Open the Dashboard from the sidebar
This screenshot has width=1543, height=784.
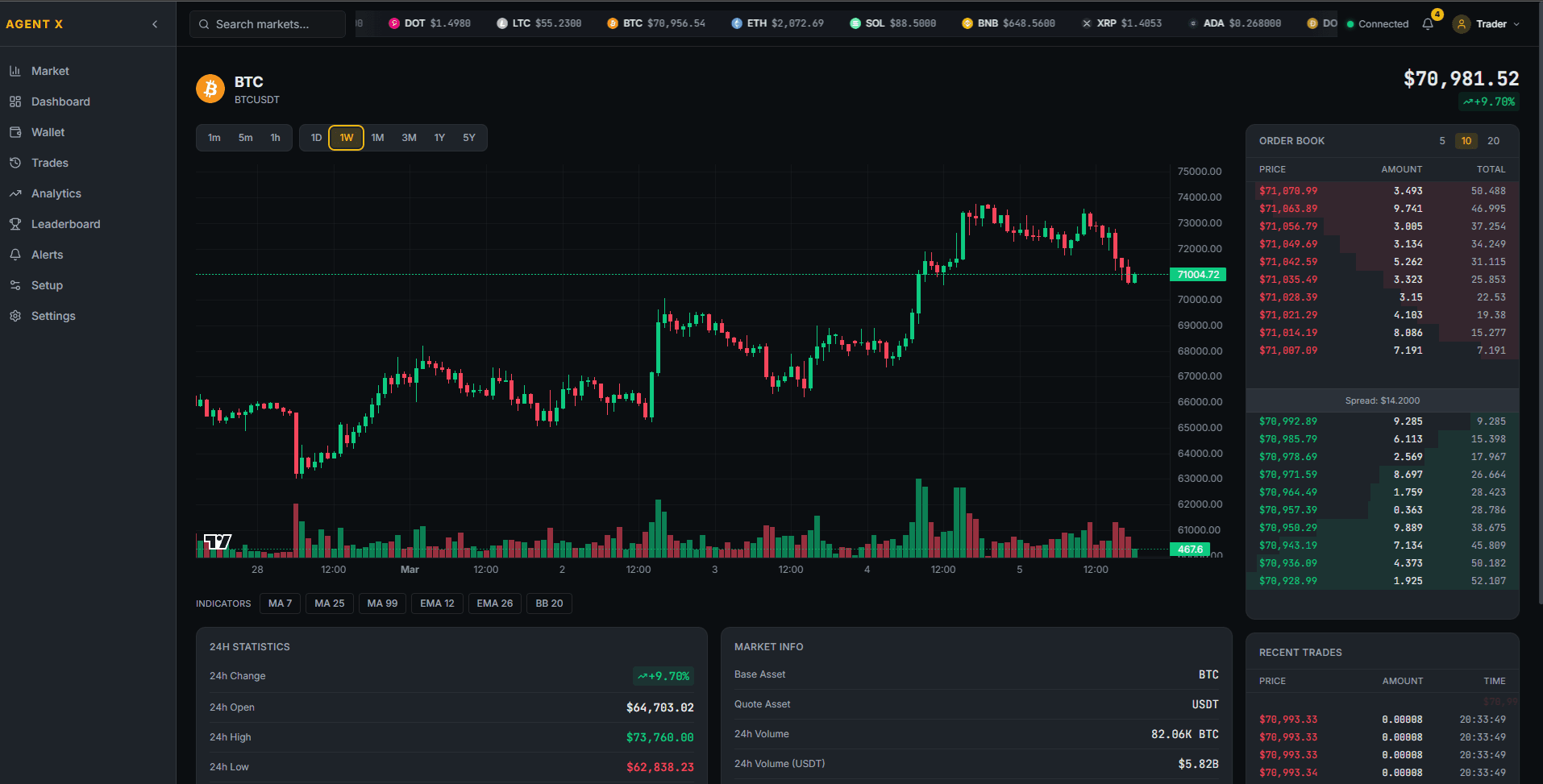click(x=60, y=102)
